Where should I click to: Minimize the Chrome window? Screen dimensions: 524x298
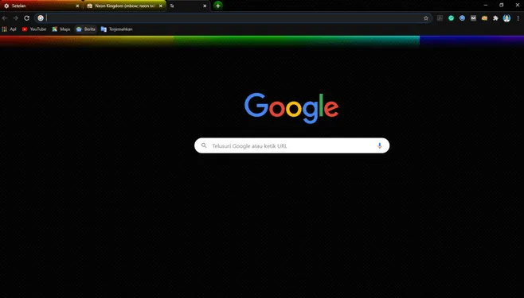(485, 5)
